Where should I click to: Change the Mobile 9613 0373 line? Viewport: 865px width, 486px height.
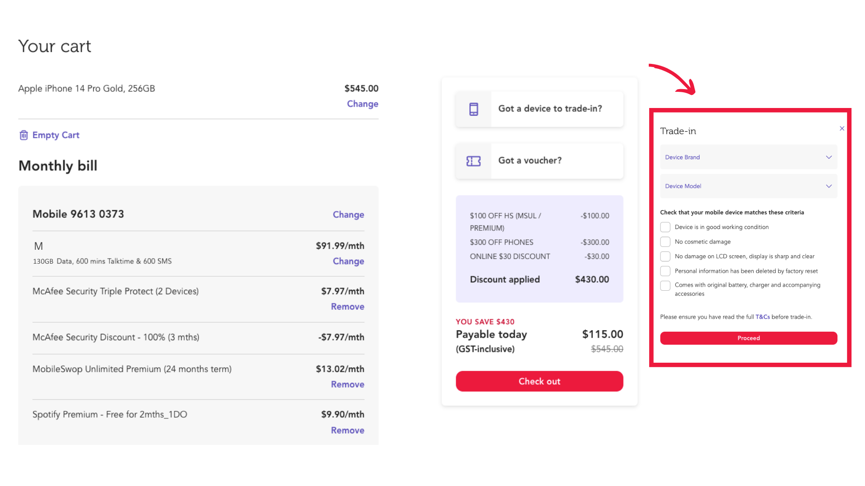[348, 215]
